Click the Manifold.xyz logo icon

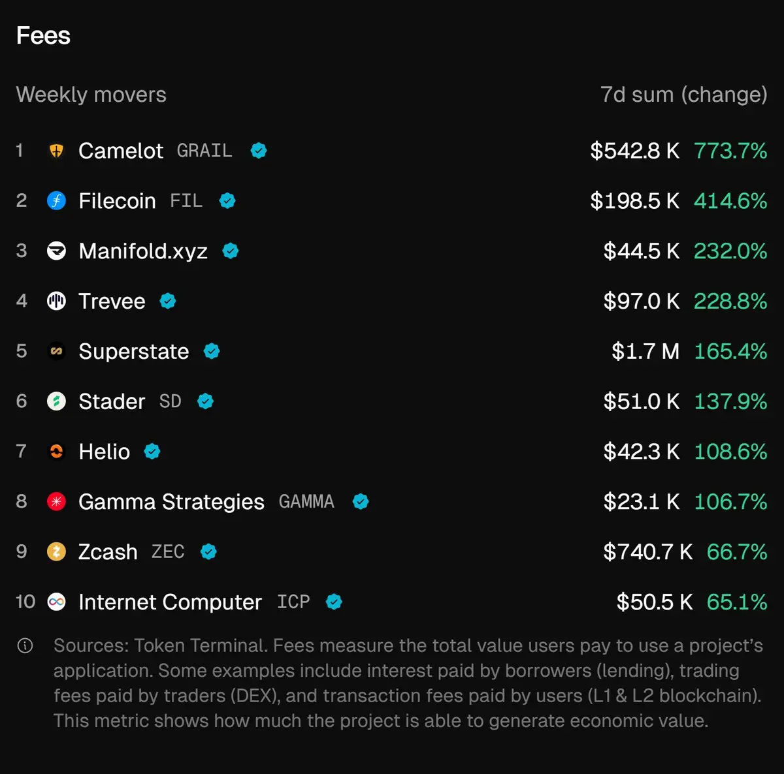[57, 251]
